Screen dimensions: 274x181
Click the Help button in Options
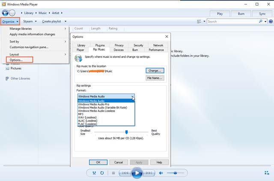pos(159,162)
